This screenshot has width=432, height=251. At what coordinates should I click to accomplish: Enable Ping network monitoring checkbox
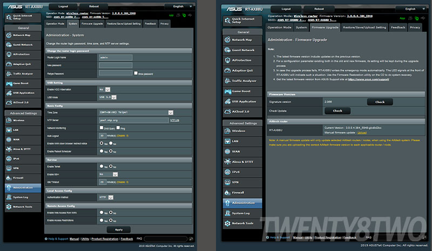[118, 127]
